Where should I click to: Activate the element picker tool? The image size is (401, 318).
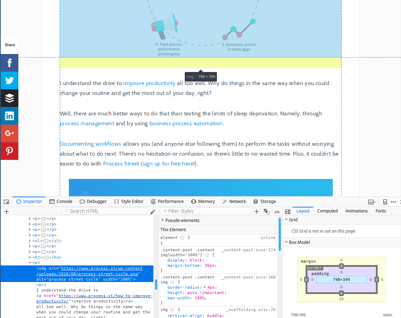click(7, 202)
